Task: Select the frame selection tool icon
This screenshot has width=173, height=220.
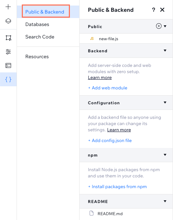Action: click(8, 38)
